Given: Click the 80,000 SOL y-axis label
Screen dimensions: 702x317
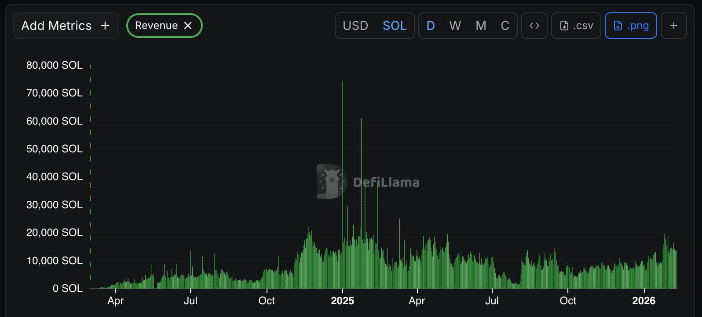Looking at the screenshot, I should click(x=54, y=65).
